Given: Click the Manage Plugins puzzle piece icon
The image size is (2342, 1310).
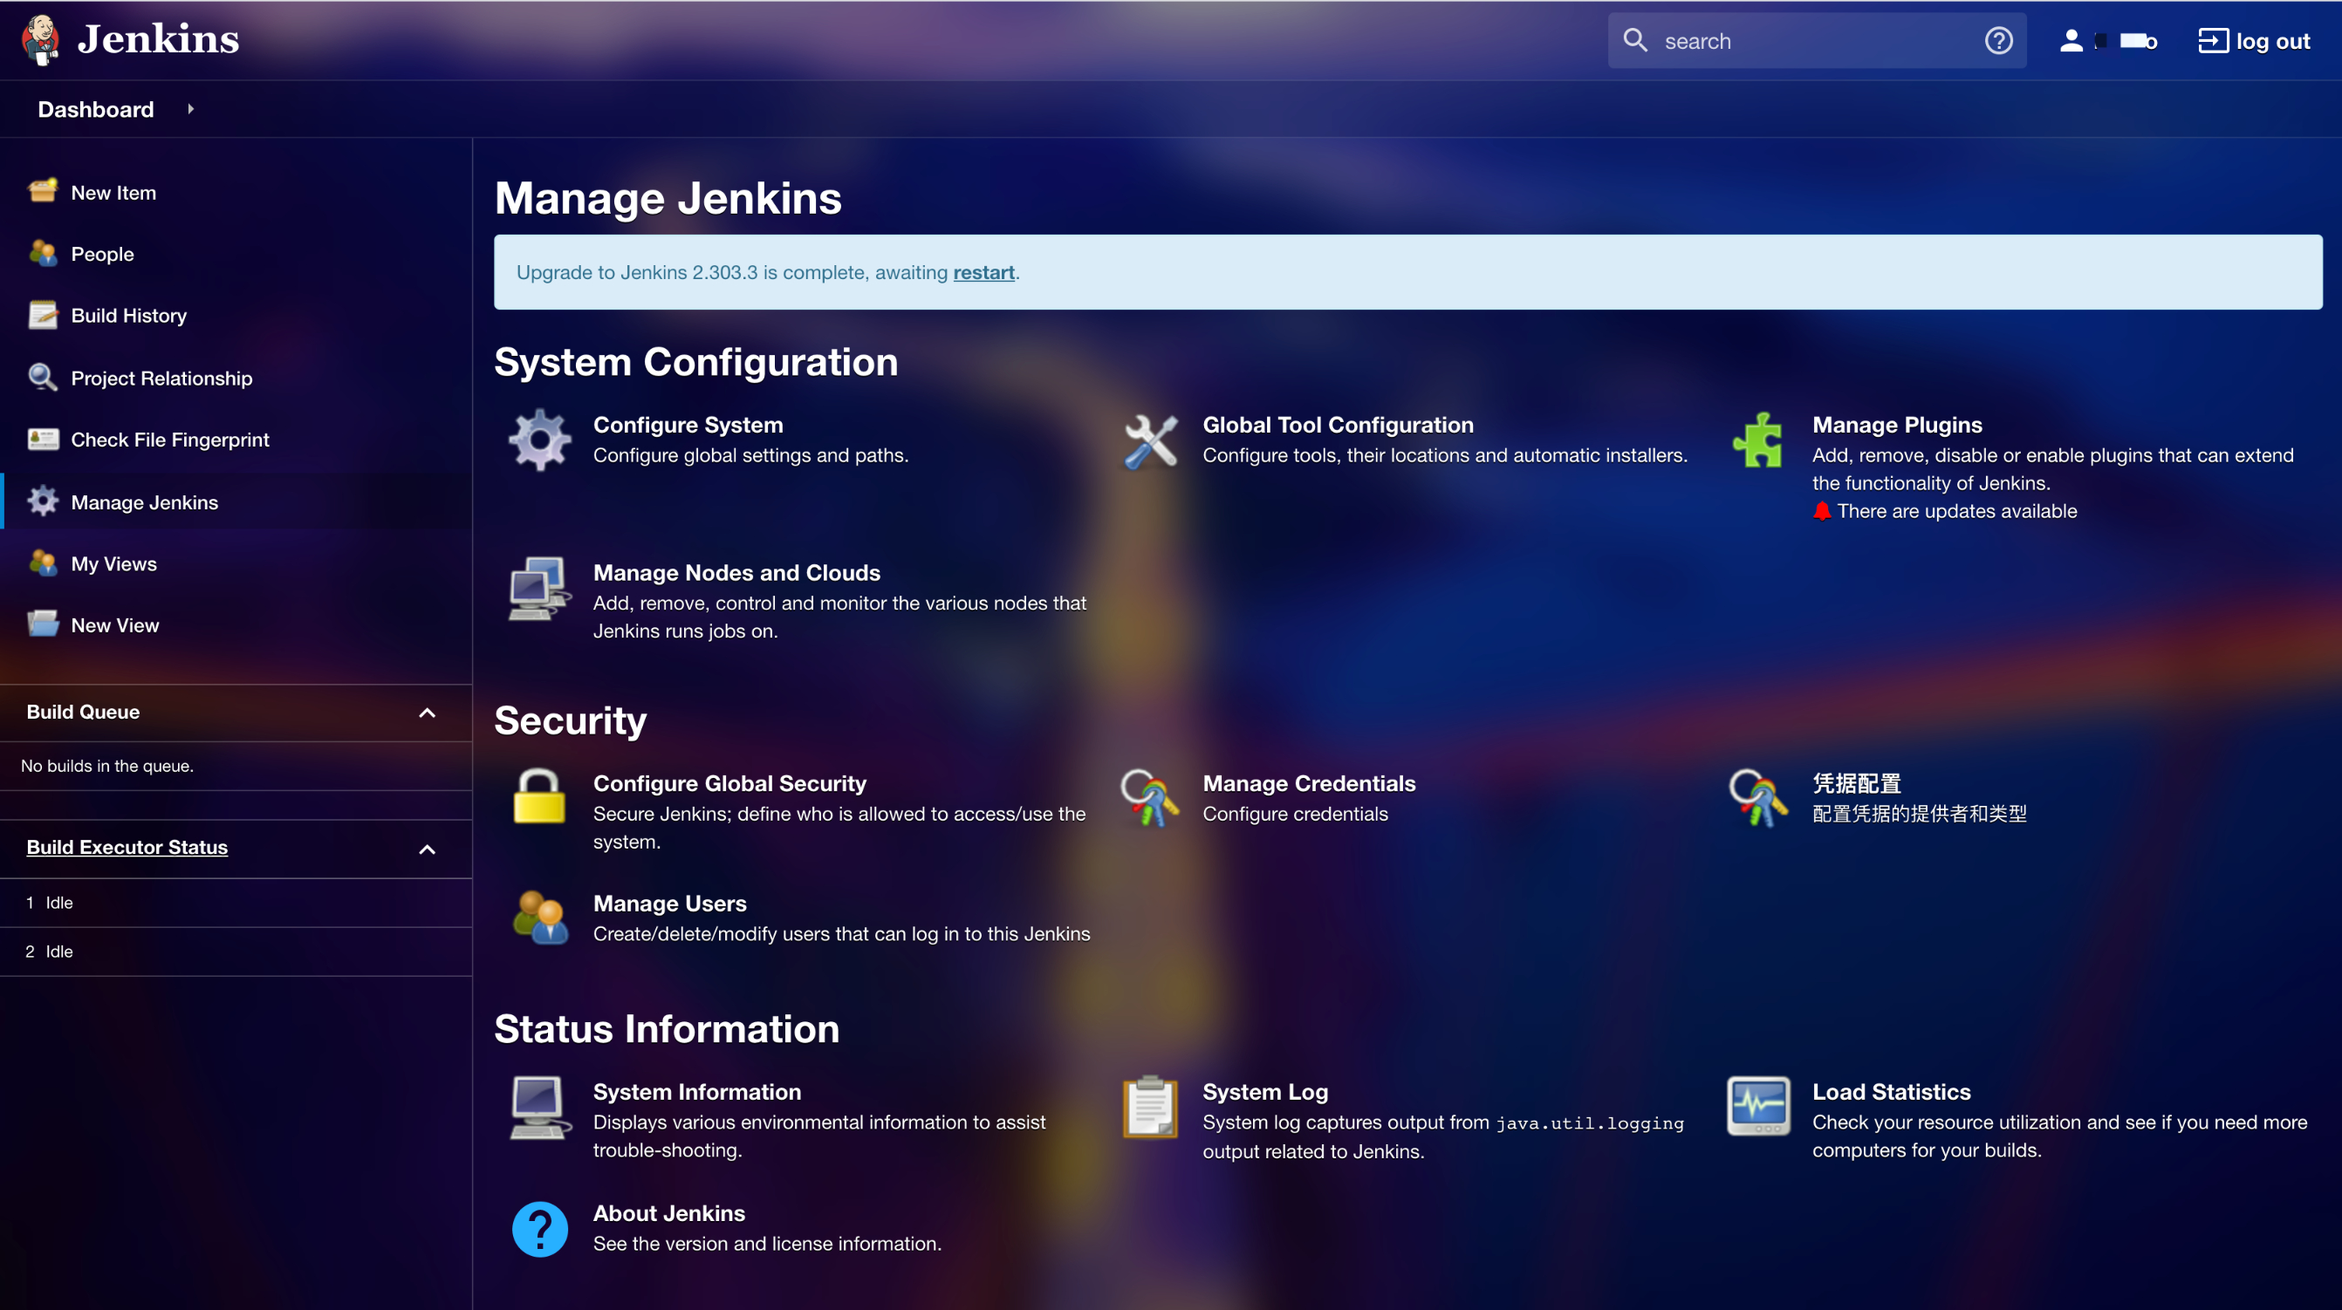Looking at the screenshot, I should coord(1758,441).
